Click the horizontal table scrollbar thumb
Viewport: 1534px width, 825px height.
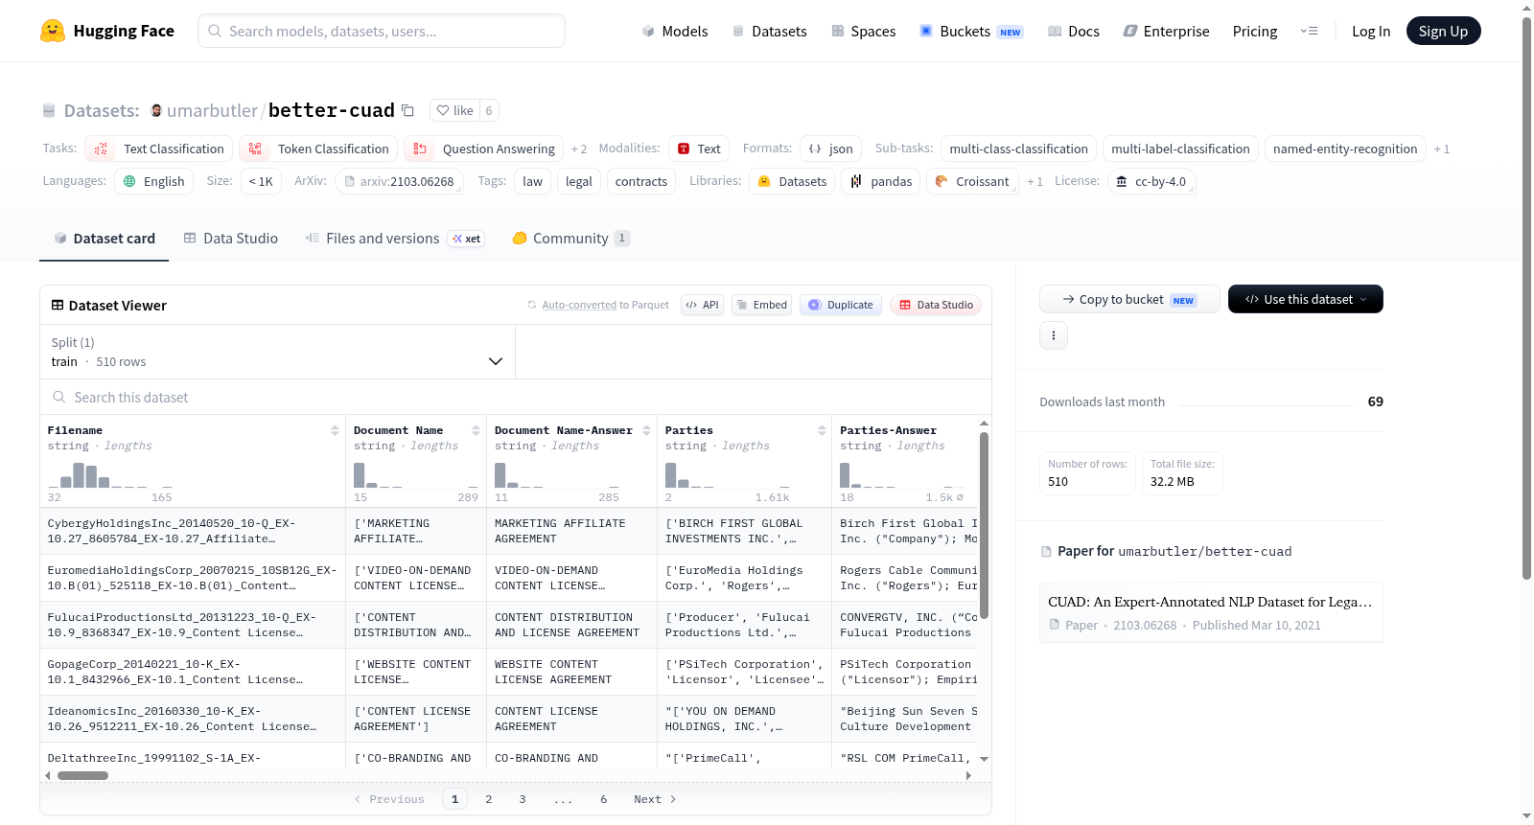[x=82, y=775]
